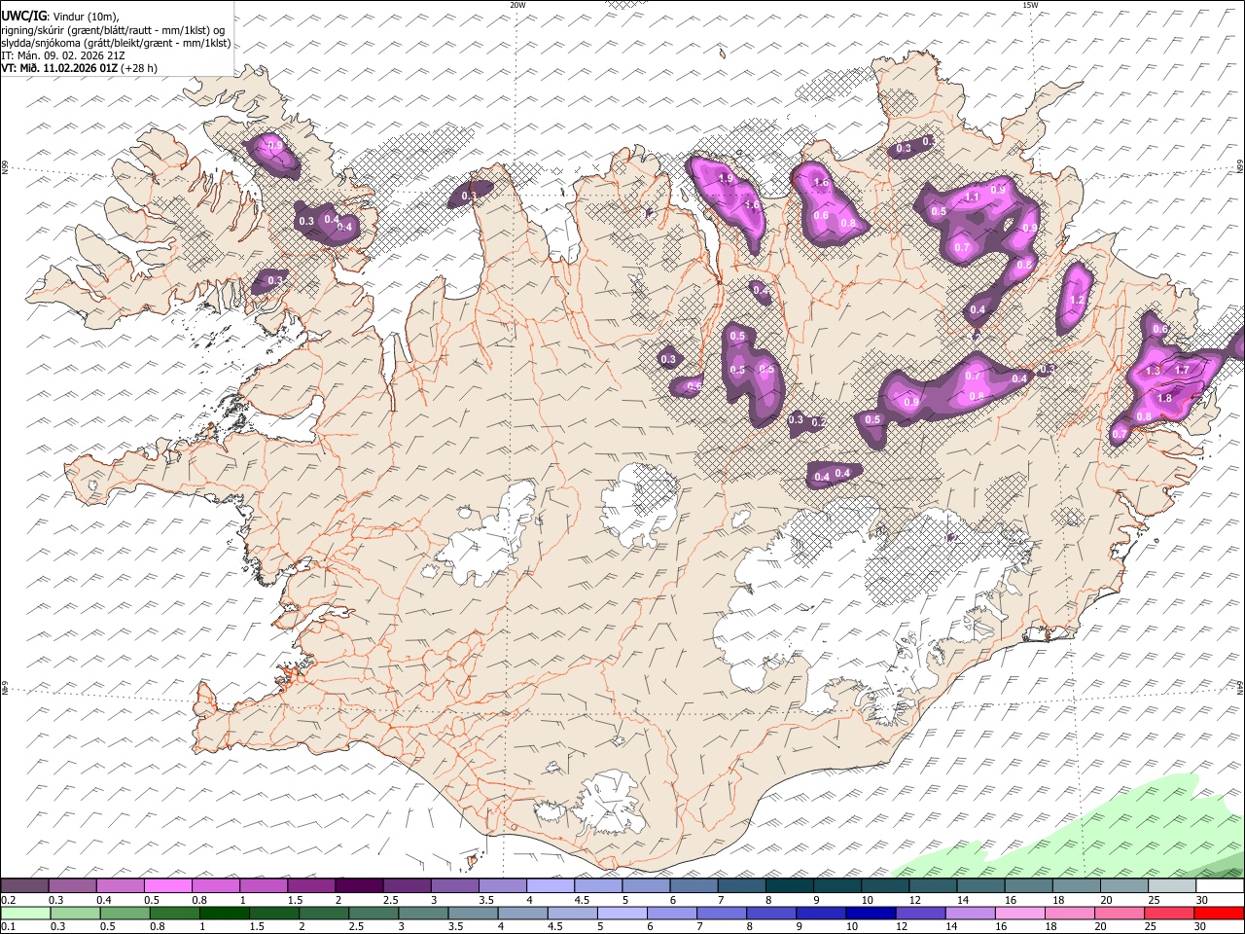Select the dark purple snow swatch between 2 and 2.5

[x=359, y=885]
